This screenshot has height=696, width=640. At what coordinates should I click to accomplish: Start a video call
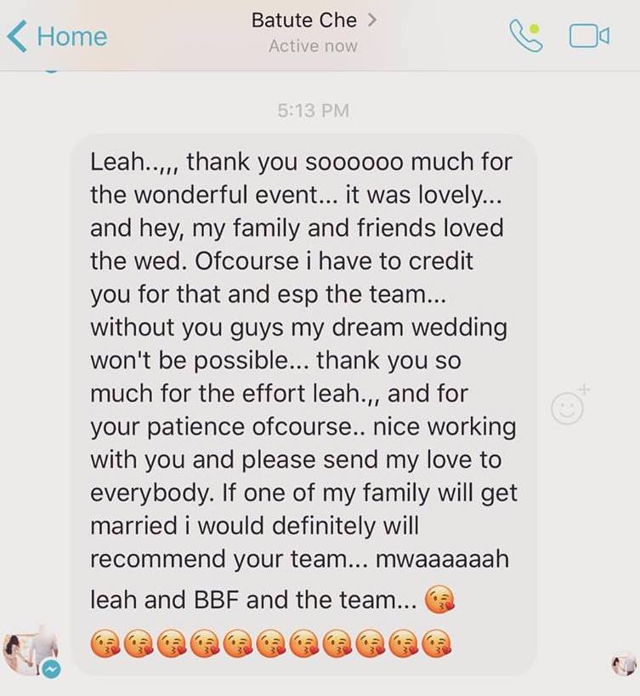pos(590,37)
